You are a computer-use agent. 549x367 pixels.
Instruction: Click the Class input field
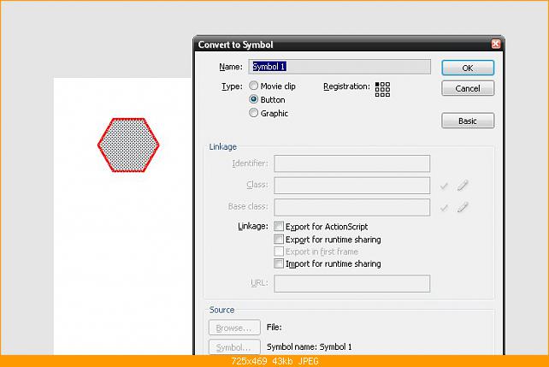point(351,186)
